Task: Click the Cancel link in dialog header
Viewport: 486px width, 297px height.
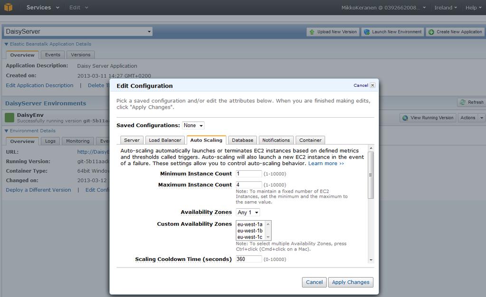Action: [x=361, y=85]
